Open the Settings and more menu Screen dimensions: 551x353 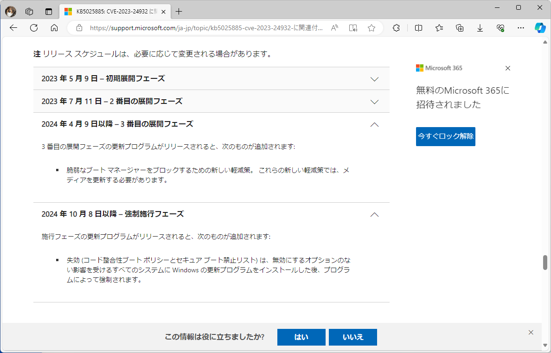tap(521, 28)
